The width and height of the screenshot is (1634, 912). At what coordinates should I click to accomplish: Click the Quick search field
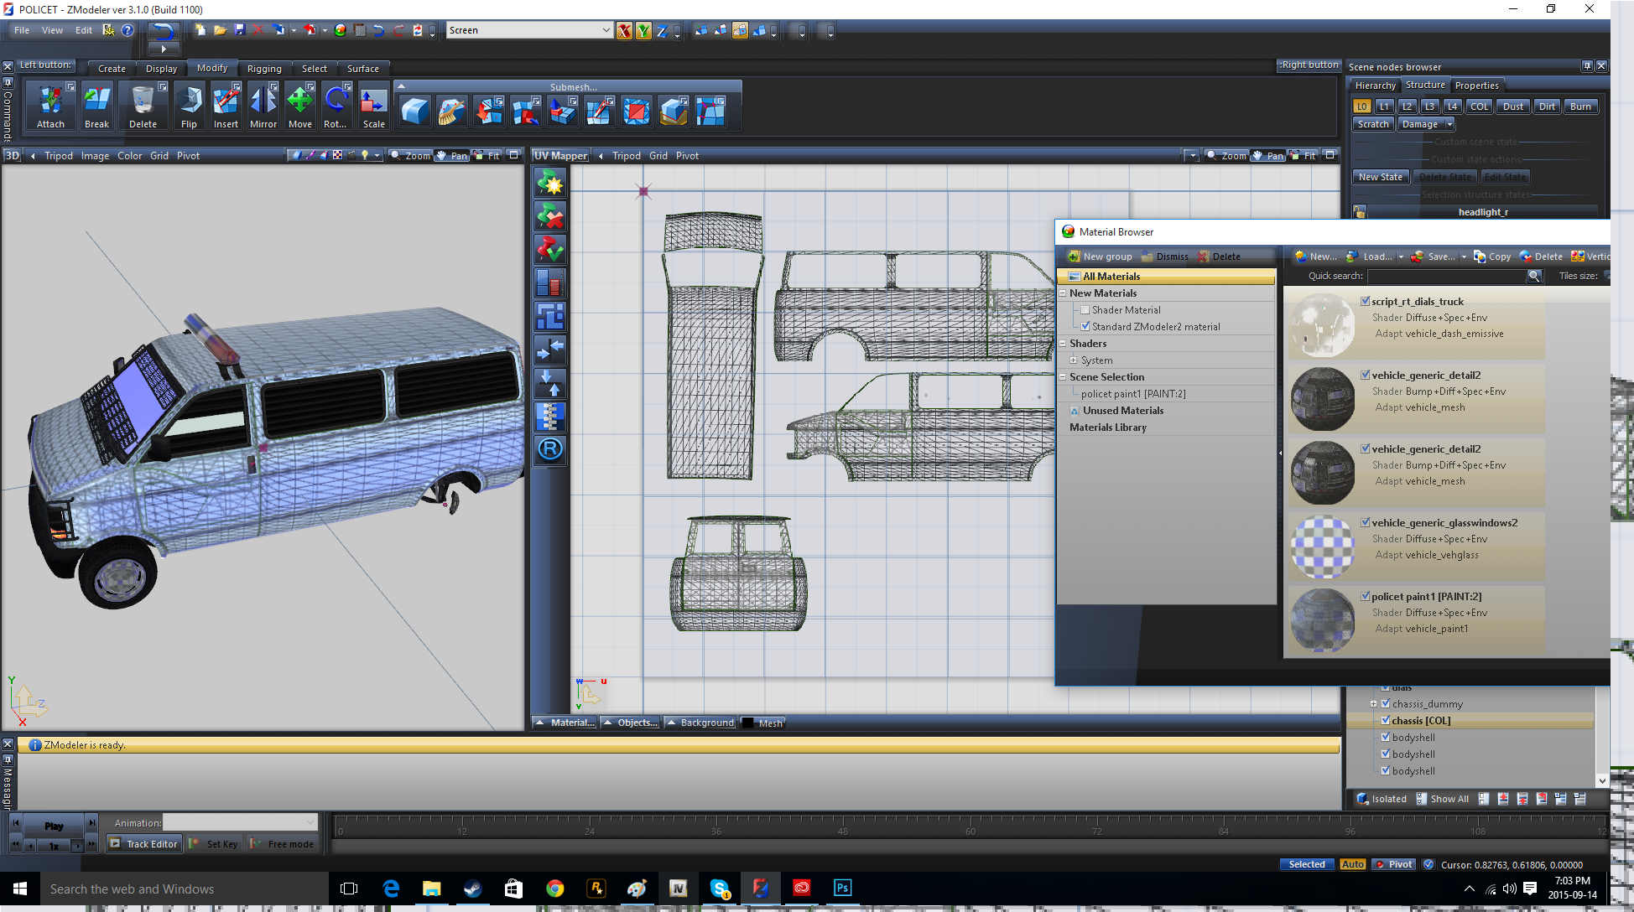1446,276
